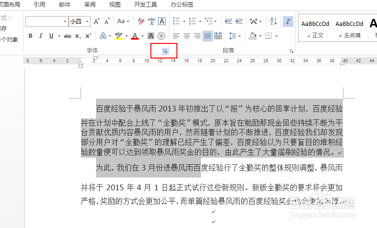This screenshot has height=228, width=377.
Task: Toggle italic formatting
Action: pos(41,36)
